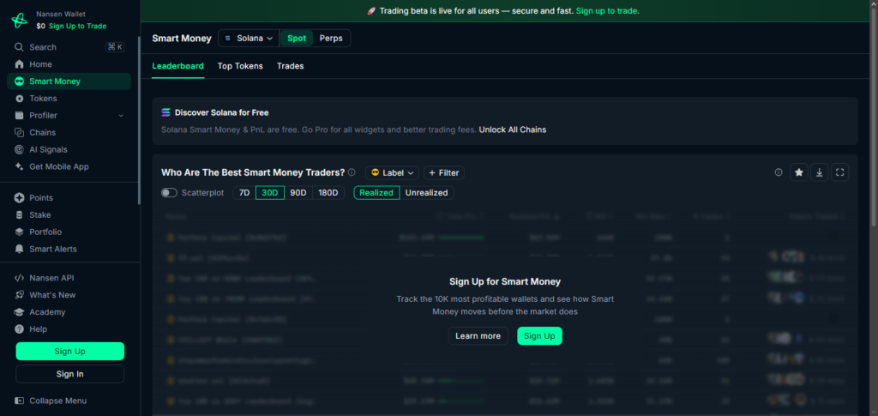Screen dimensions: 878x416
Task: Open Help in the sidebar
Action: pos(69,329)
